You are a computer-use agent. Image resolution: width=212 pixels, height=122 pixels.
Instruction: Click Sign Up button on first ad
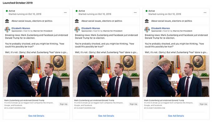click(x=64, y=104)
